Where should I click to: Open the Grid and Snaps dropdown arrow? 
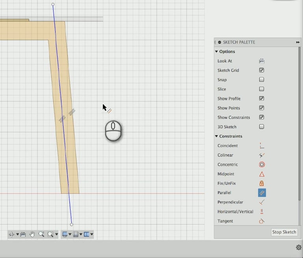click(x=81, y=234)
